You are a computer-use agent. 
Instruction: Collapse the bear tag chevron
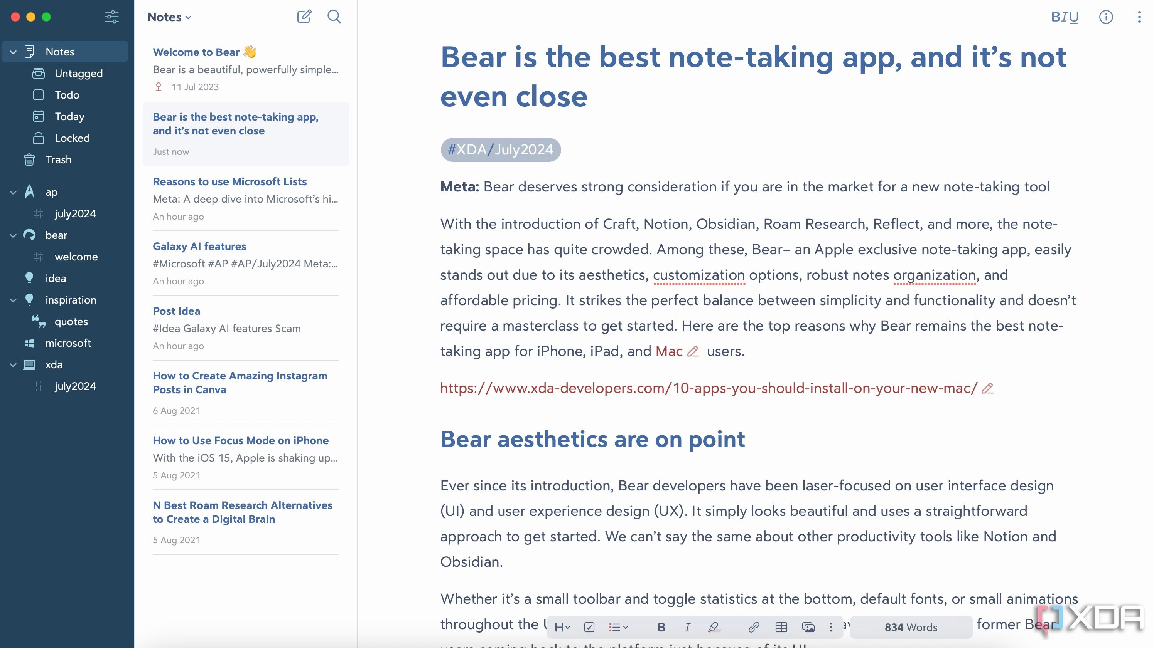(x=13, y=235)
